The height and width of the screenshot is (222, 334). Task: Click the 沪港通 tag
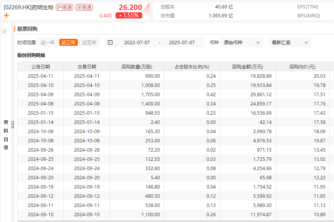tap(65, 7)
